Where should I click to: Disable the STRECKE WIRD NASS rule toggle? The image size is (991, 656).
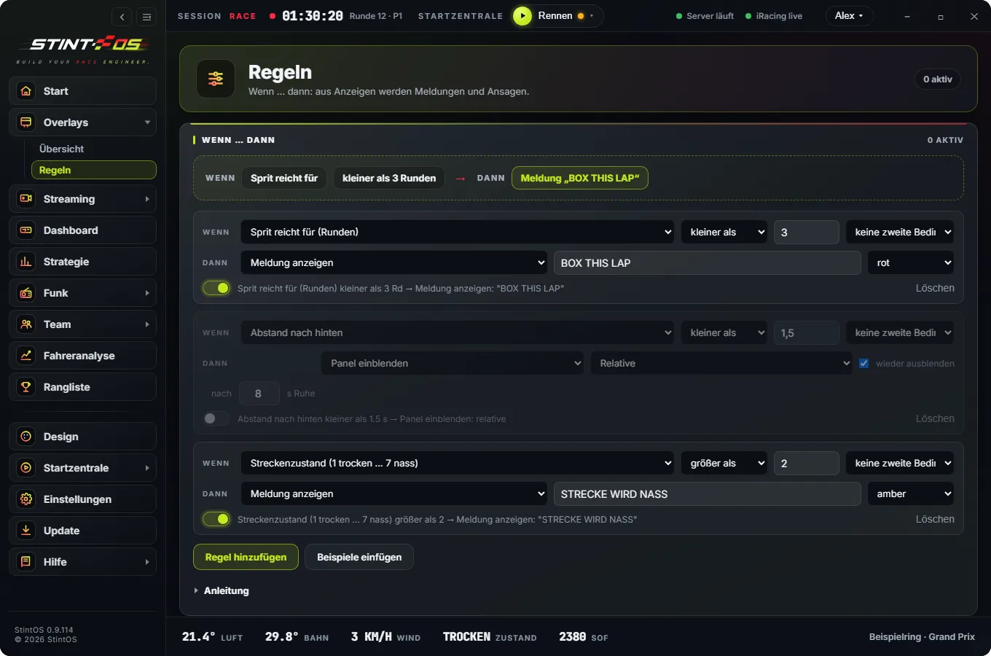pos(216,519)
